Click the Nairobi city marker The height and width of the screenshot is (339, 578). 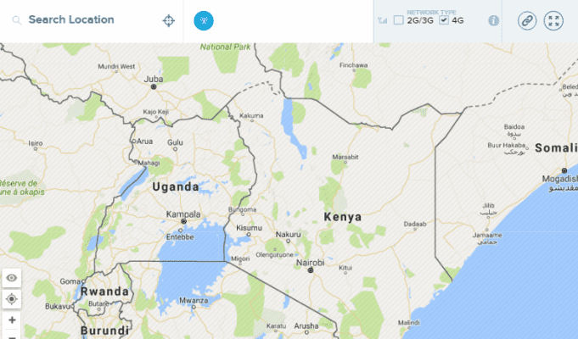tap(311, 270)
